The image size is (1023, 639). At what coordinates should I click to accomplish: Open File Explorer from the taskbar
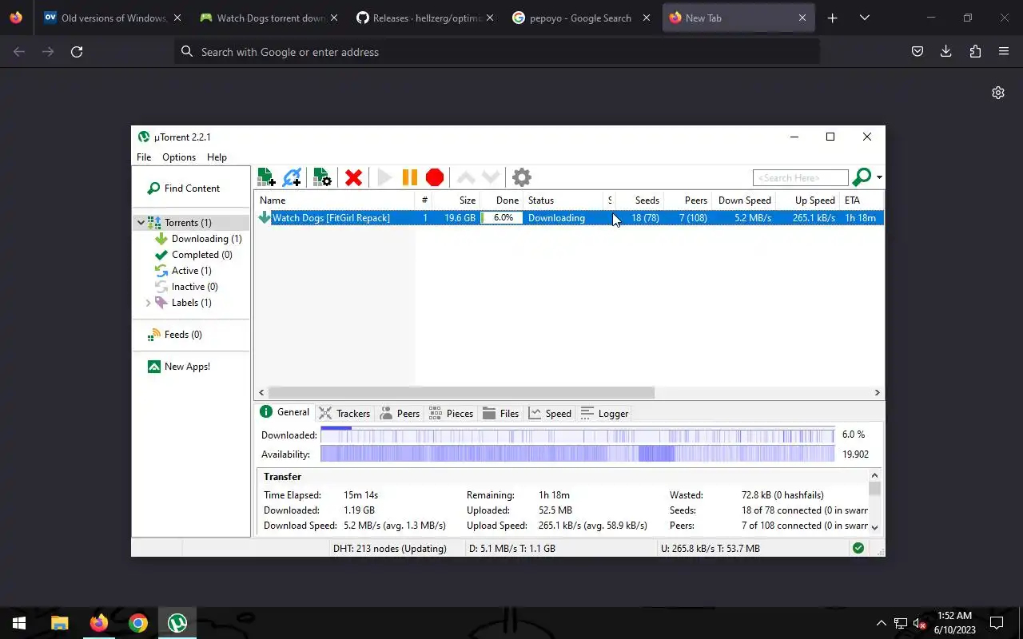click(60, 623)
